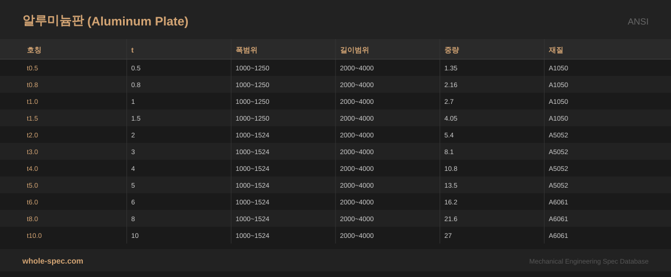This screenshot has width=671, height=277.
Task: Select the t10.0 designation cell
Action: click(x=34, y=236)
